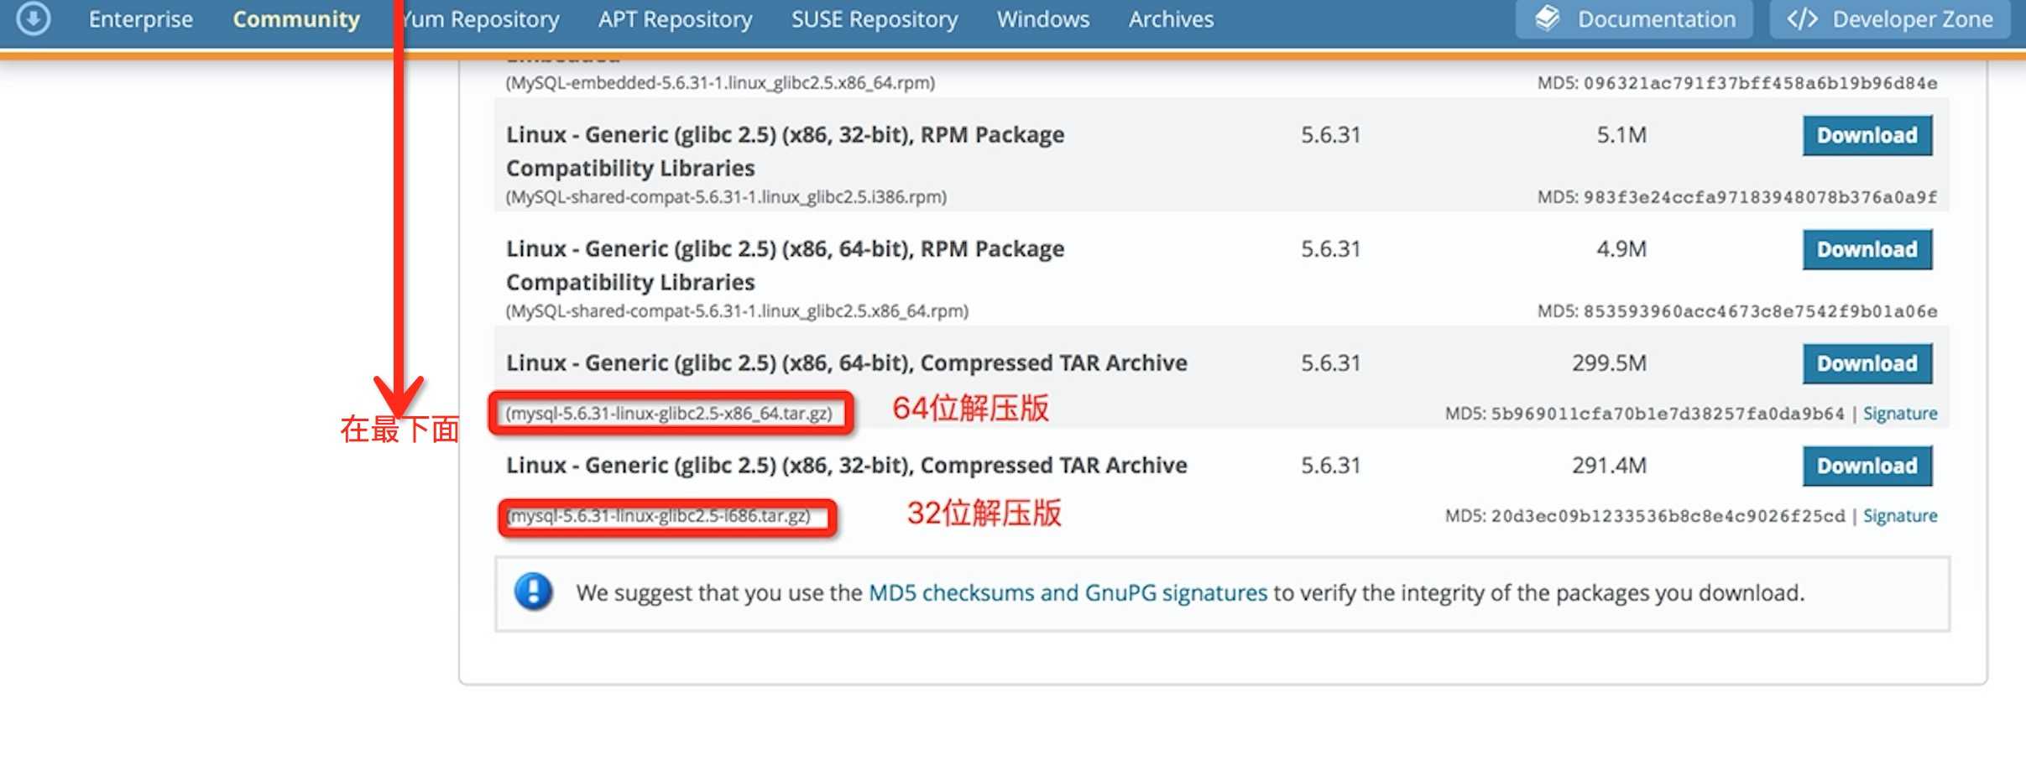Go to APT Repository section
Image resolution: width=2026 pixels, height=782 pixels.
tap(675, 18)
